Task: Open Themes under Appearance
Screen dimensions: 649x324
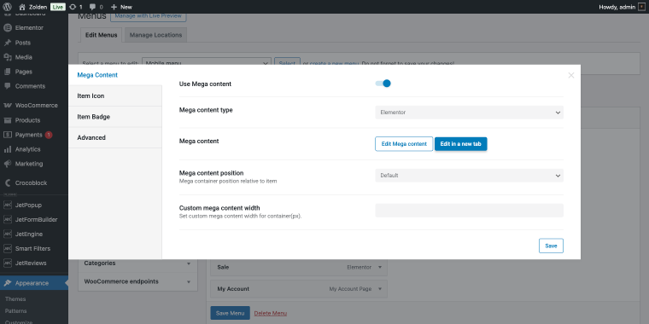Action: pyautogui.click(x=15, y=299)
